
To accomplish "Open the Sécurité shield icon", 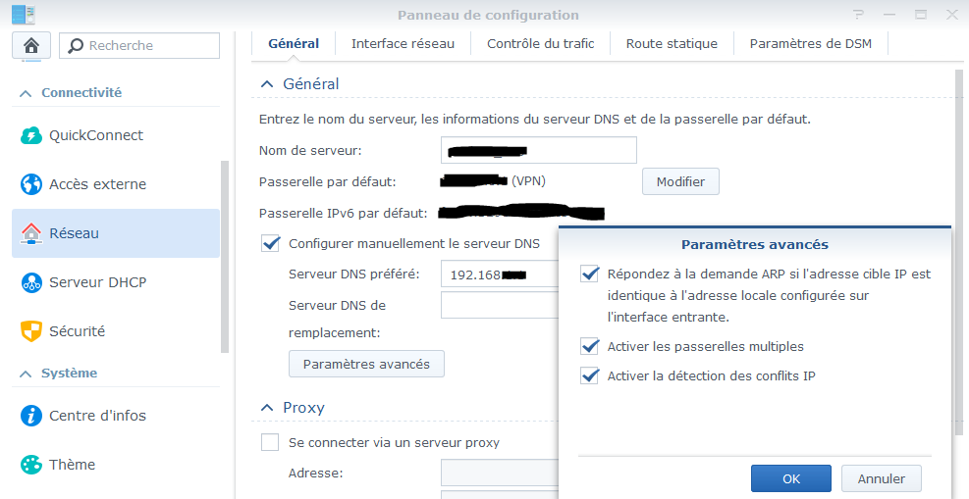I will (31, 331).
